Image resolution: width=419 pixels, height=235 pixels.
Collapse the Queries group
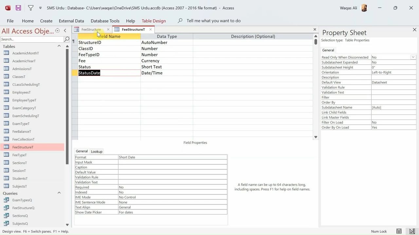coord(59,193)
